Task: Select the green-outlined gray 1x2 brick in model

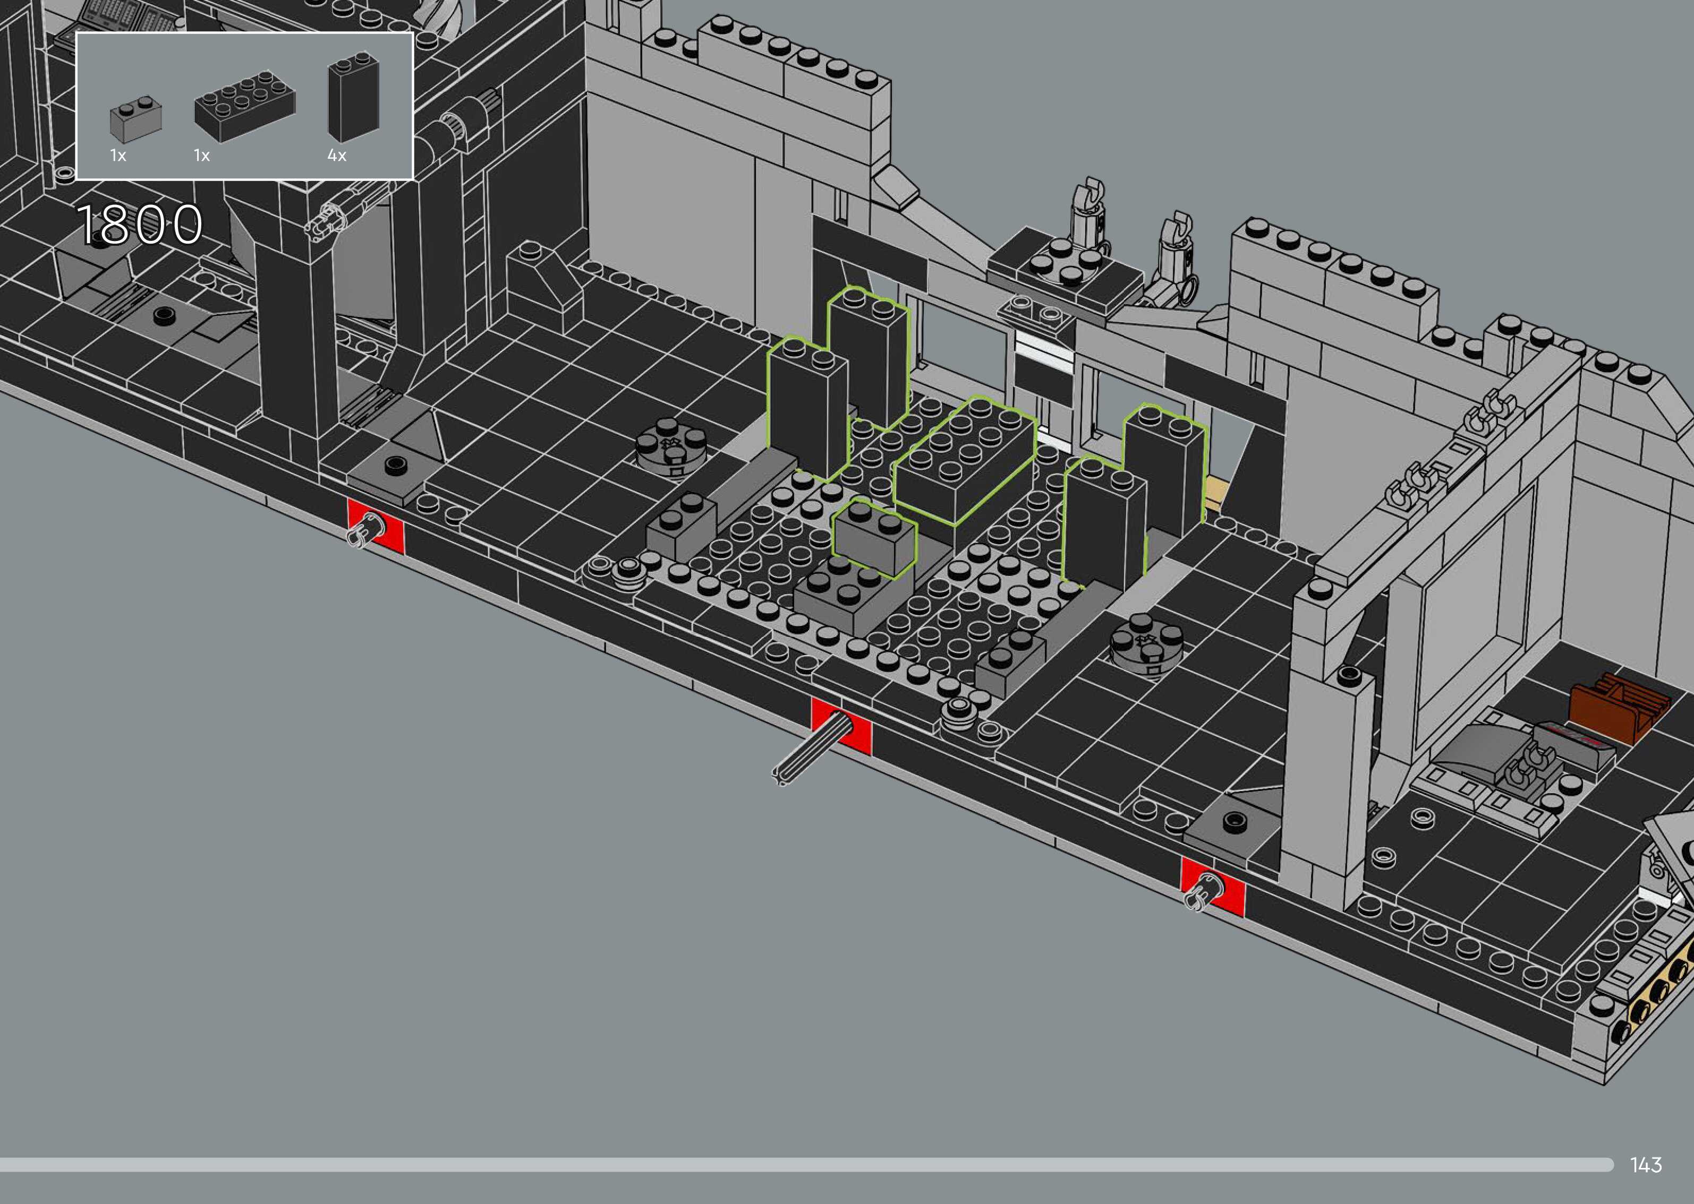Action: pos(874,539)
